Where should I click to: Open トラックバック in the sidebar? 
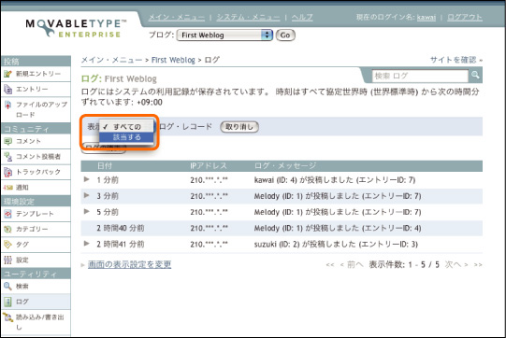click(38, 172)
